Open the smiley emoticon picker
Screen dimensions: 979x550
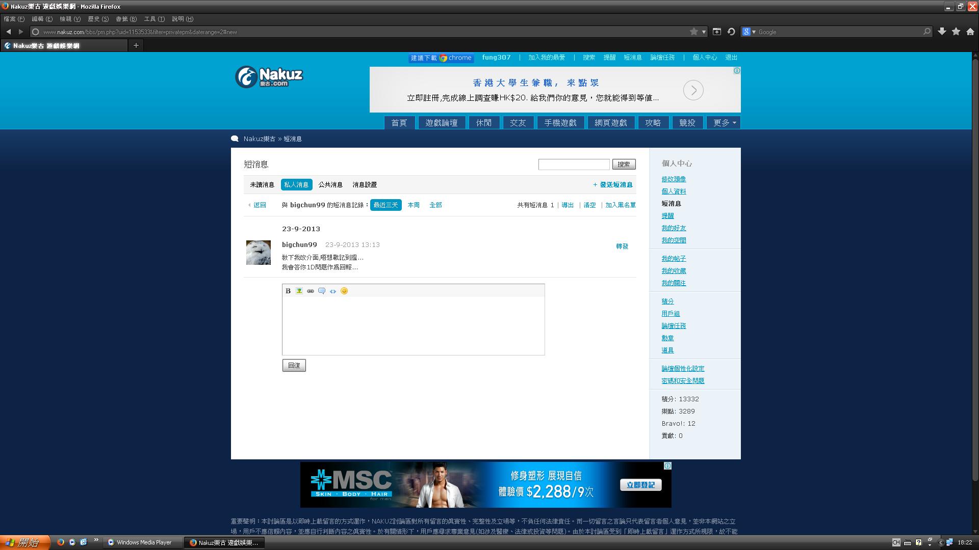pos(344,291)
